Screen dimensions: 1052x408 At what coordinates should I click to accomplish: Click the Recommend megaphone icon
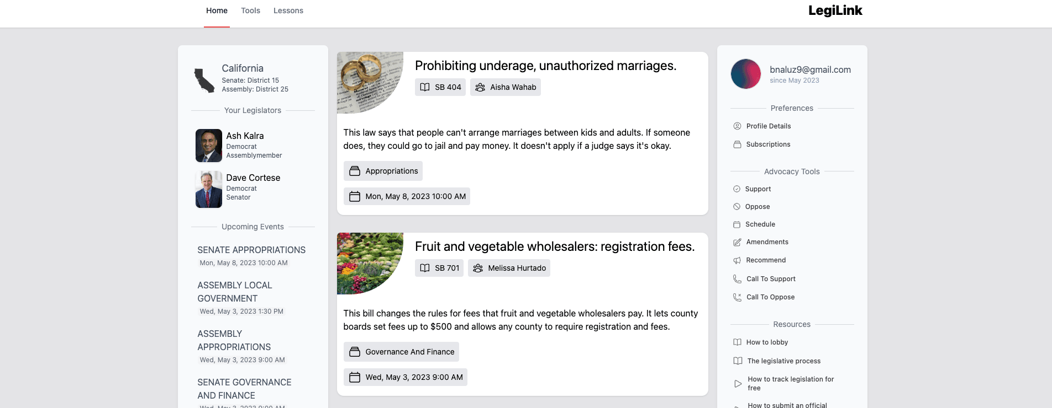pyautogui.click(x=737, y=260)
